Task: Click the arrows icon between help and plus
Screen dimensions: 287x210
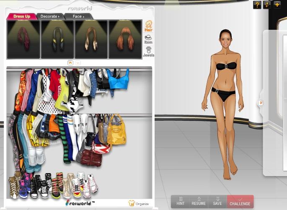Action: click(x=267, y=5)
